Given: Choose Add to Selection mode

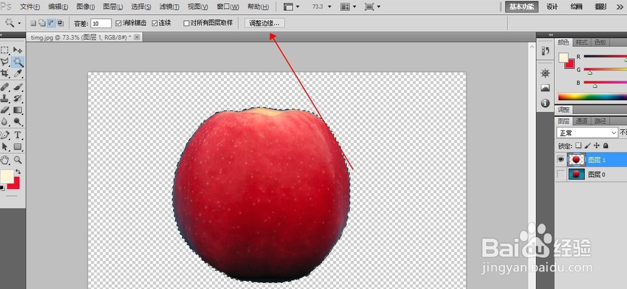Looking at the screenshot, I should pyautogui.click(x=42, y=23).
